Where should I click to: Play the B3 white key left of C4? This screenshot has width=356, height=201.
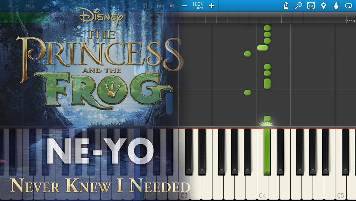[x=251, y=187]
